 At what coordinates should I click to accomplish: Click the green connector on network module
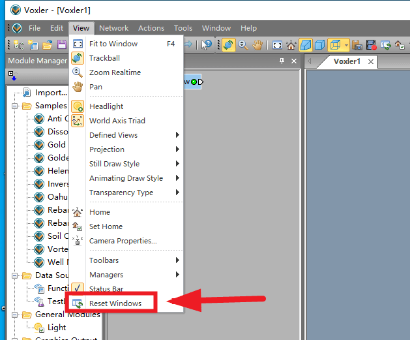click(x=194, y=82)
